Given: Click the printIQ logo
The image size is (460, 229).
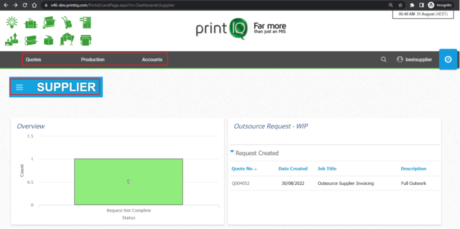Looking at the screenshot, I should (241, 29).
